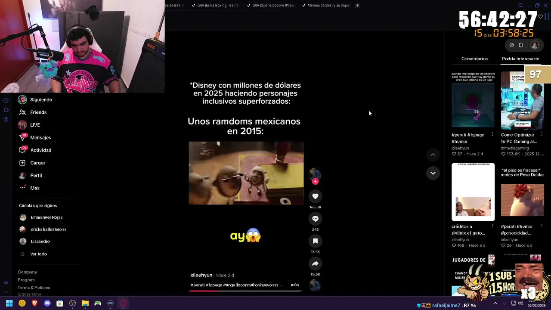Open Mensajes icon with 41 badge
Screen dimensions: 551x310
(22, 137)
